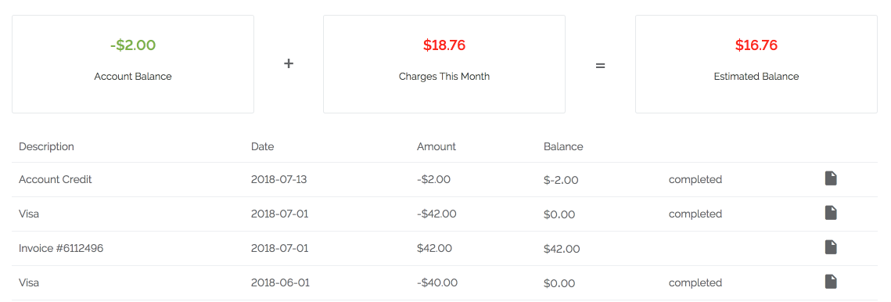891x302 pixels.
Task: Click completed status of Account Credit
Action: (695, 180)
